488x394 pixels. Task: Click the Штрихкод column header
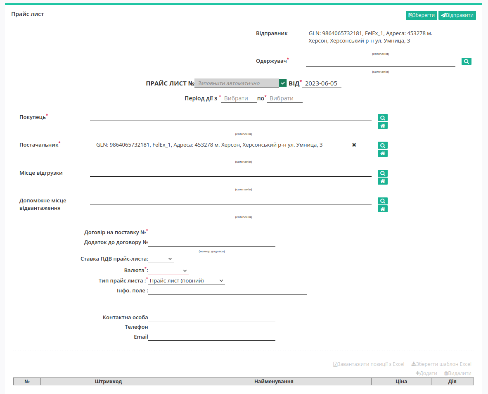(108, 382)
